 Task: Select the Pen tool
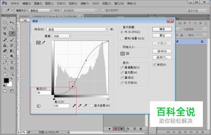[x=5, y=63]
